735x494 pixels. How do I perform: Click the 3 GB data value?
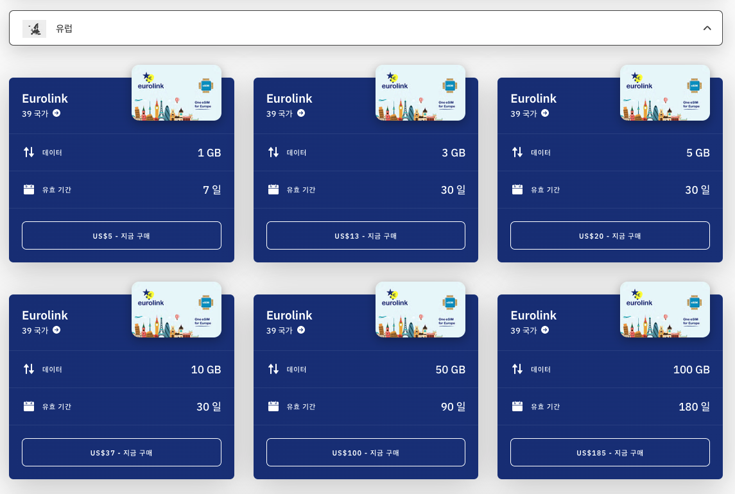[453, 153]
